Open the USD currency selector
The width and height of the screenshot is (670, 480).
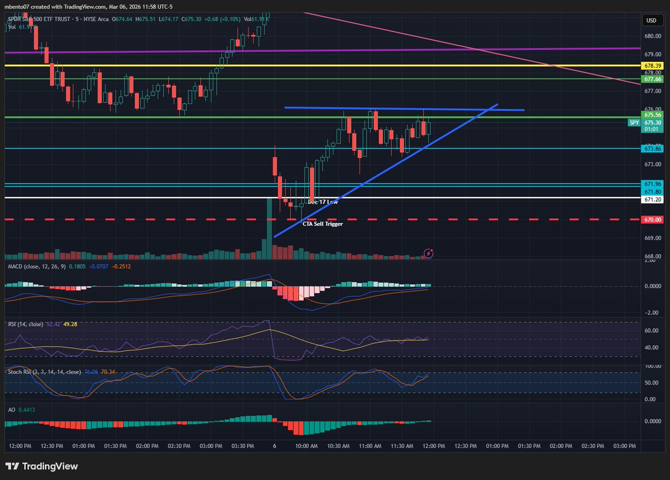tap(651, 21)
